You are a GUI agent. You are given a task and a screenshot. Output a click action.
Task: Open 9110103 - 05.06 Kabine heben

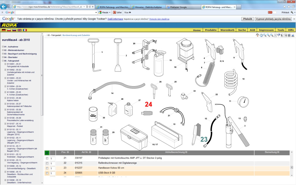click(14, 99)
